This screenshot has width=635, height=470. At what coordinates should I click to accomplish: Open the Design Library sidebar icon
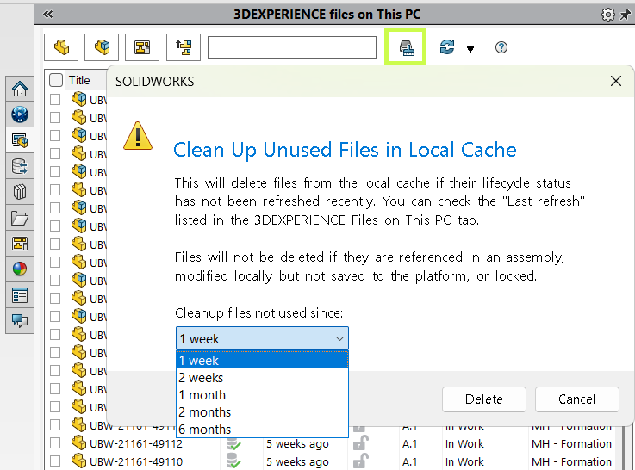pyautogui.click(x=20, y=192)
